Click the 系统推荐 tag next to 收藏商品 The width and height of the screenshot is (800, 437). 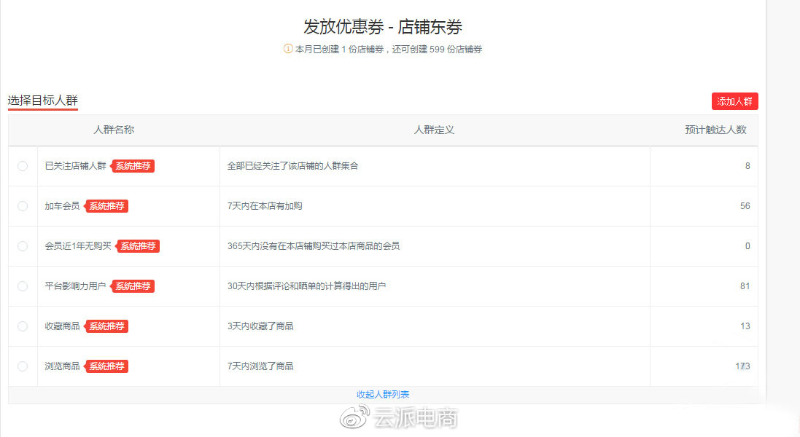point(107,326)
